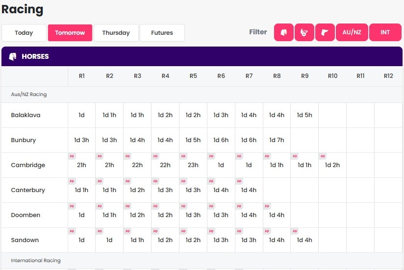
Task: Toggle the harness racing filter icon
Action: pyautogui.click(x=304, y=32)
